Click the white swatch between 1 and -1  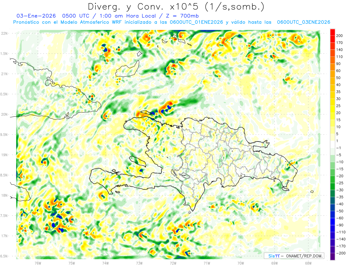[332, 144]
